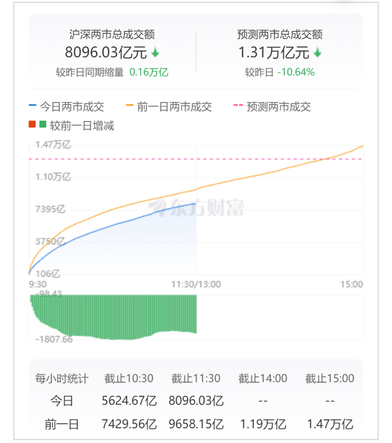Click the 预测两市总成交额 heading
Screen dimensions: 392x443
click(280, 35)
